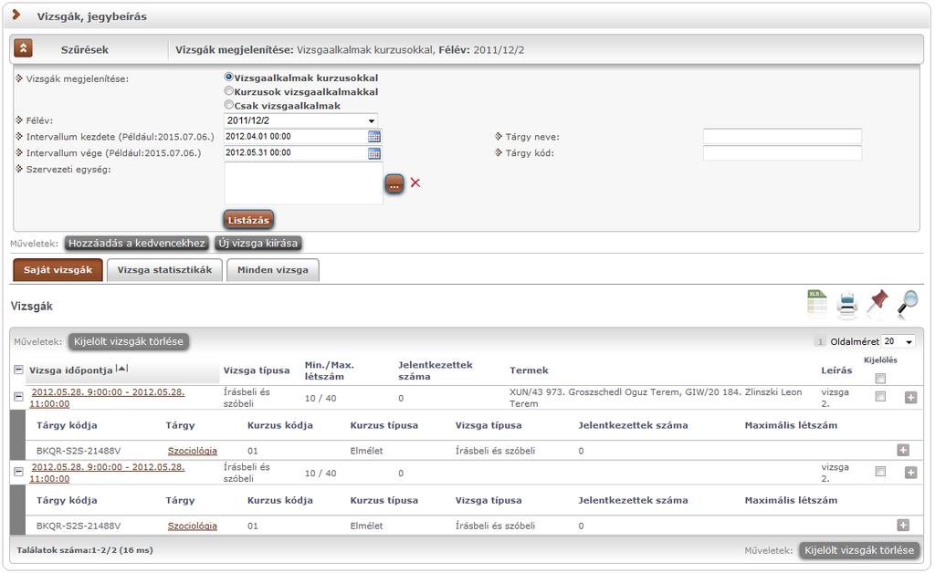
Task: Select Kurzusok vizsgaalkalmakkal radio option
Action: [228, 91]
